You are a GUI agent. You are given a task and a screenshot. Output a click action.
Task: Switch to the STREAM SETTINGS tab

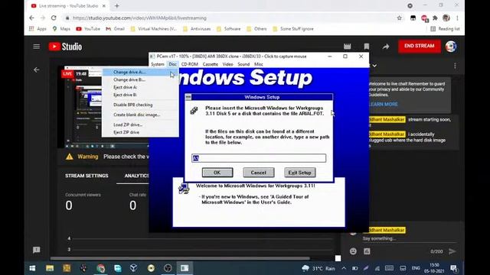point(87,176)
